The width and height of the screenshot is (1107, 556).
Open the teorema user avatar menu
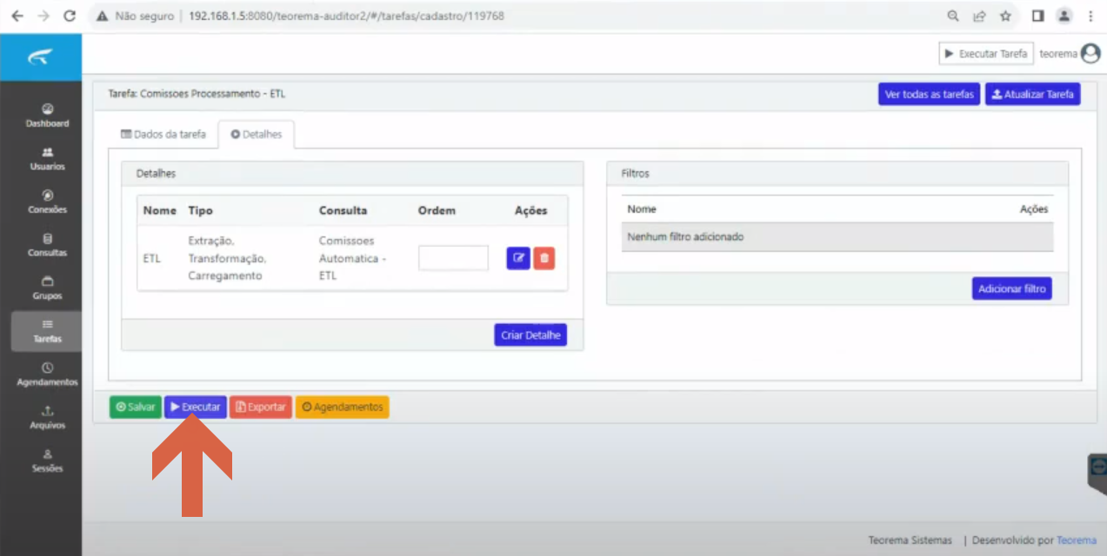click(x=1090, y=54)
